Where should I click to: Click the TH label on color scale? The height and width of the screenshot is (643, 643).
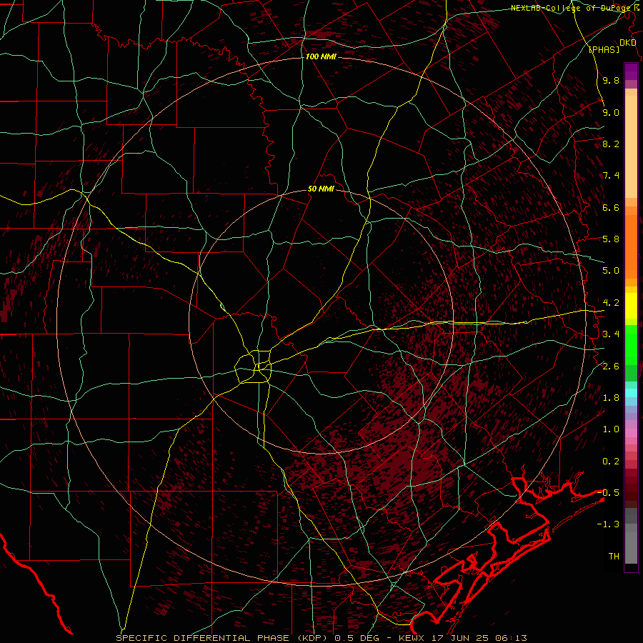tap(614, 557)
